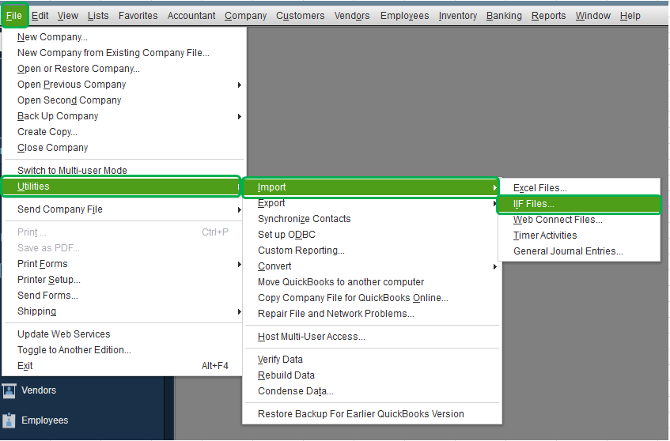The height and width of the screenshot is (441, 670).
Task: Expand the Export submenu
Action: 372,203
